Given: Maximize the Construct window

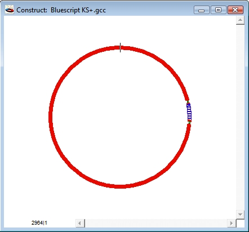Looking at the screenshot, I should 219,10.
